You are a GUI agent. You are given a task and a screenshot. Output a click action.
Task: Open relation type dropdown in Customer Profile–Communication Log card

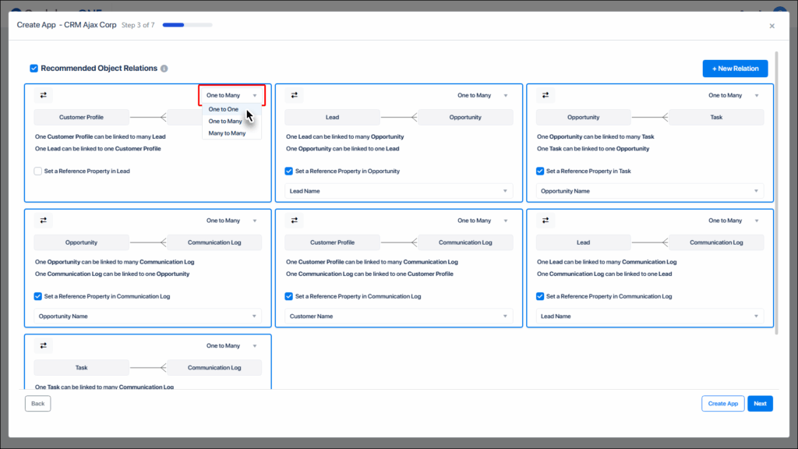pos(482,221)
